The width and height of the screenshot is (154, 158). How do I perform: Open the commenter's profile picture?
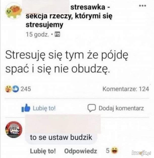click(14, 130)
